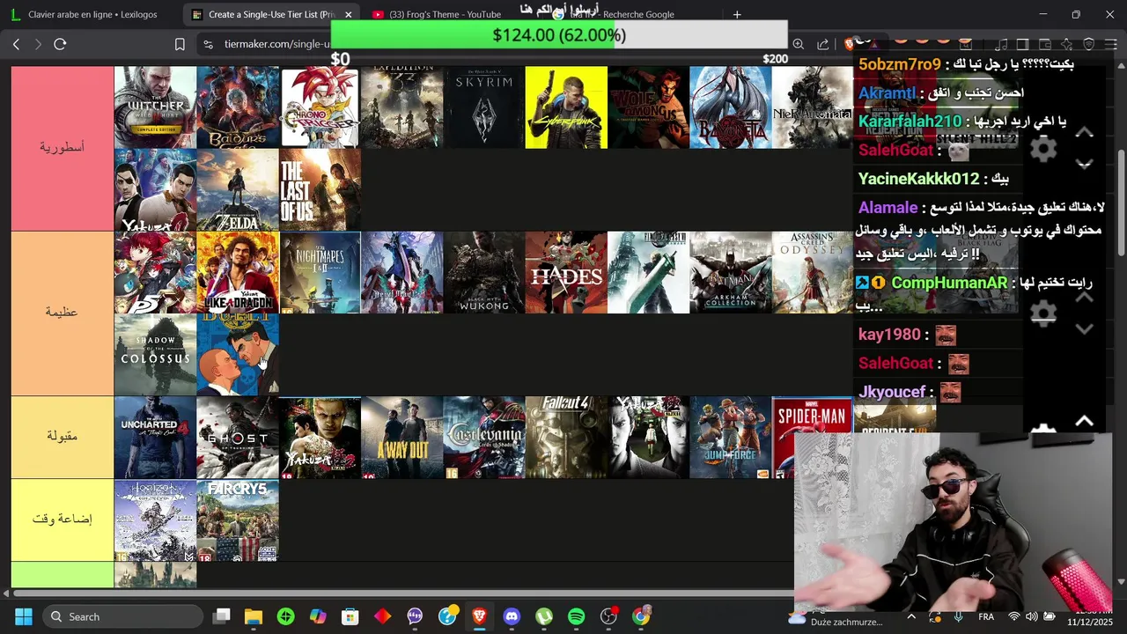
Task: Toggle the browser sidebar panel icon
Action: [x=1022, y=44]
